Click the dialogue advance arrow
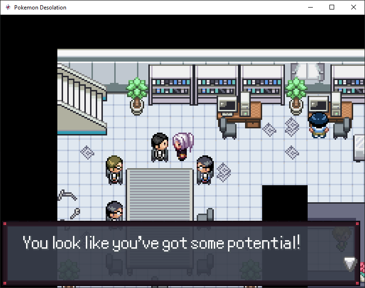 [350, 264]
